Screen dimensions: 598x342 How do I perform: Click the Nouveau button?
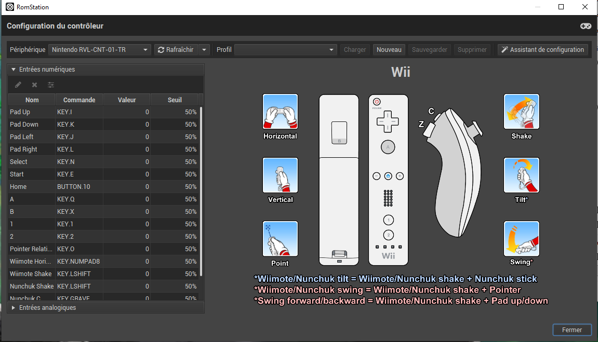tap(389, 49)
